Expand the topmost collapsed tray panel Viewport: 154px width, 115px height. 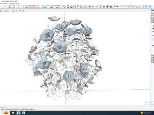[152, 13]
